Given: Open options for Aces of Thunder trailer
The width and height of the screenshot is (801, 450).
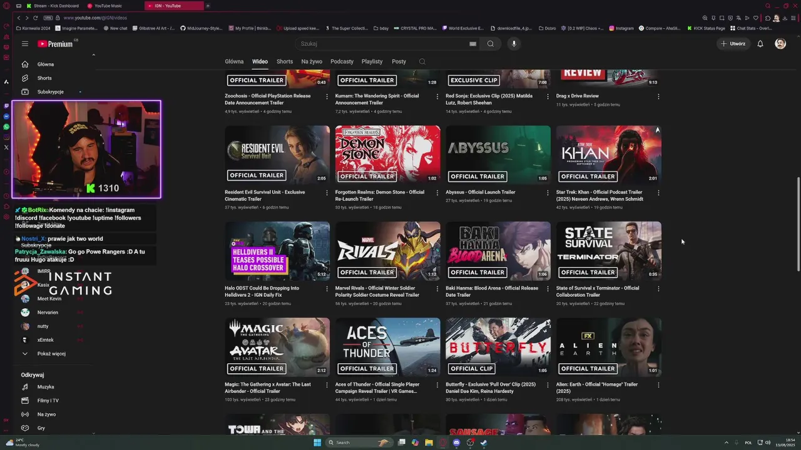Looking at the screenshot, I should coord(437,385).
